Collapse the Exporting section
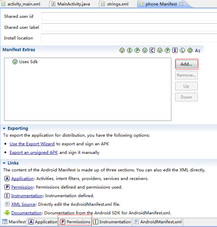The width and height of the screenshot is (217, 227). coord(4,128)
